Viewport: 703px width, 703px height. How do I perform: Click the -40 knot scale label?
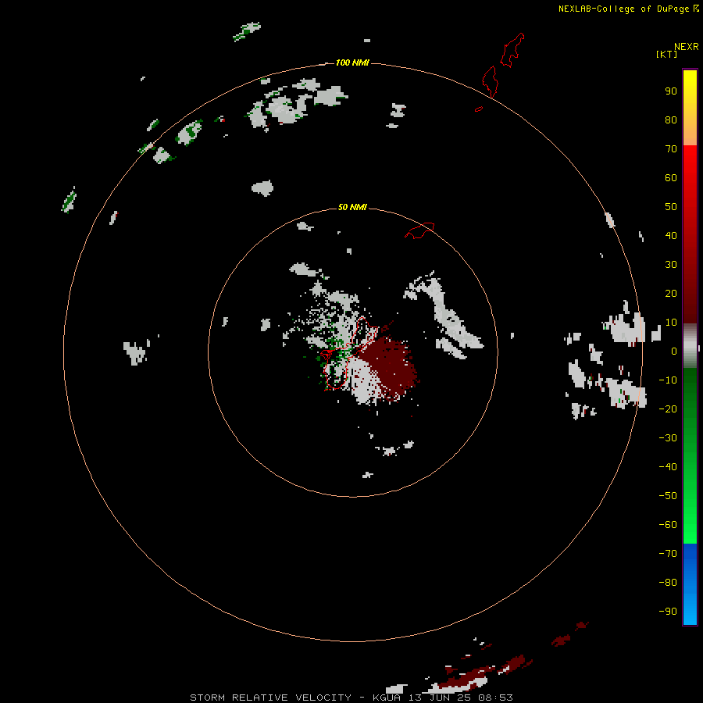coord(668,467)
